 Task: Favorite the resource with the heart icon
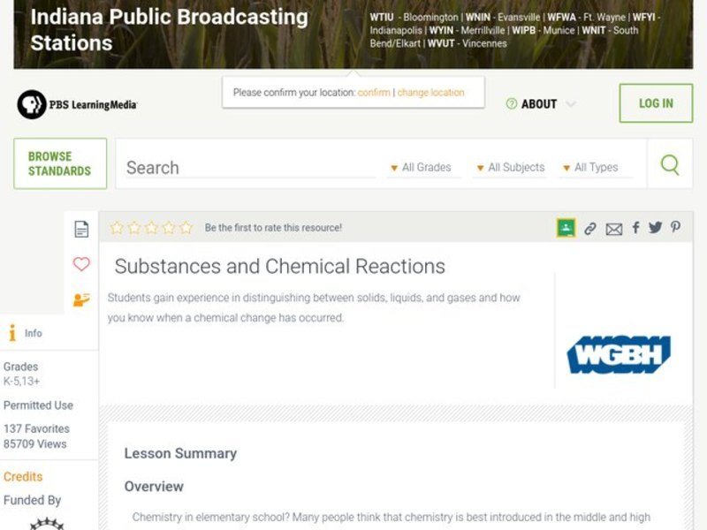81,263
